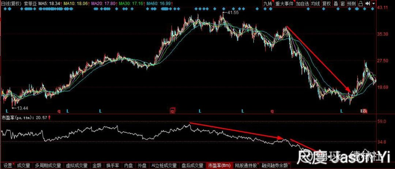The height and width of the screenshot is (169, 395).
Task: Toggle 均线 moving average lines
Action: tap(315, 4)
